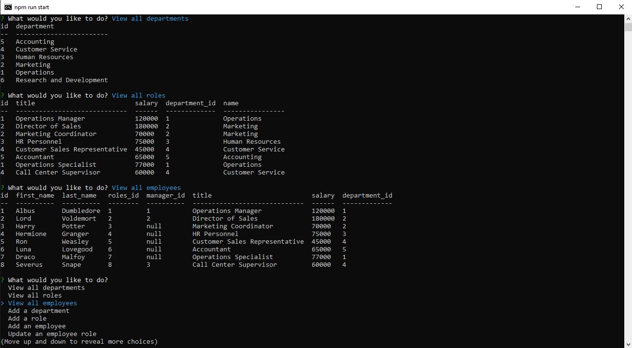Viewport: 632px width, 348px height.
Task: Close the npm run start window
Action: point(621,7)
